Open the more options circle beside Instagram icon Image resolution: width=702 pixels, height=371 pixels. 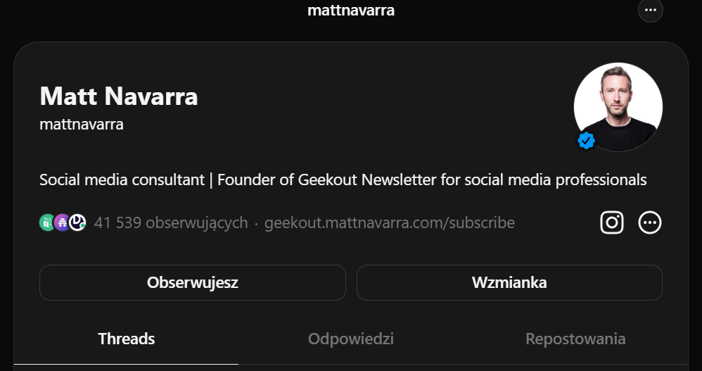(650, 222)
